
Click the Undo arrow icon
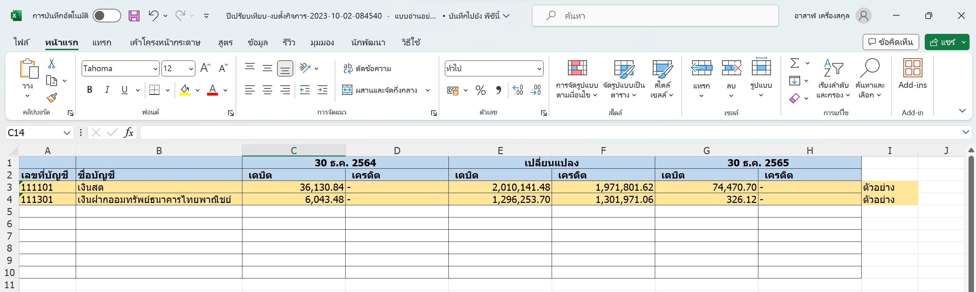pos(153,16)
